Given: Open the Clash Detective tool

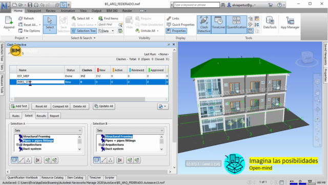Looking at the screenshot, I should (x=204, y=24).
